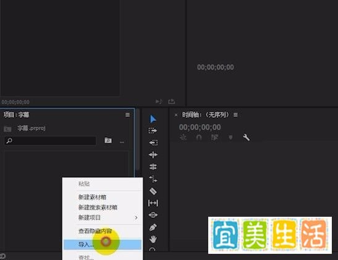Select the Ripple Edit tool

tap(153, 154)
